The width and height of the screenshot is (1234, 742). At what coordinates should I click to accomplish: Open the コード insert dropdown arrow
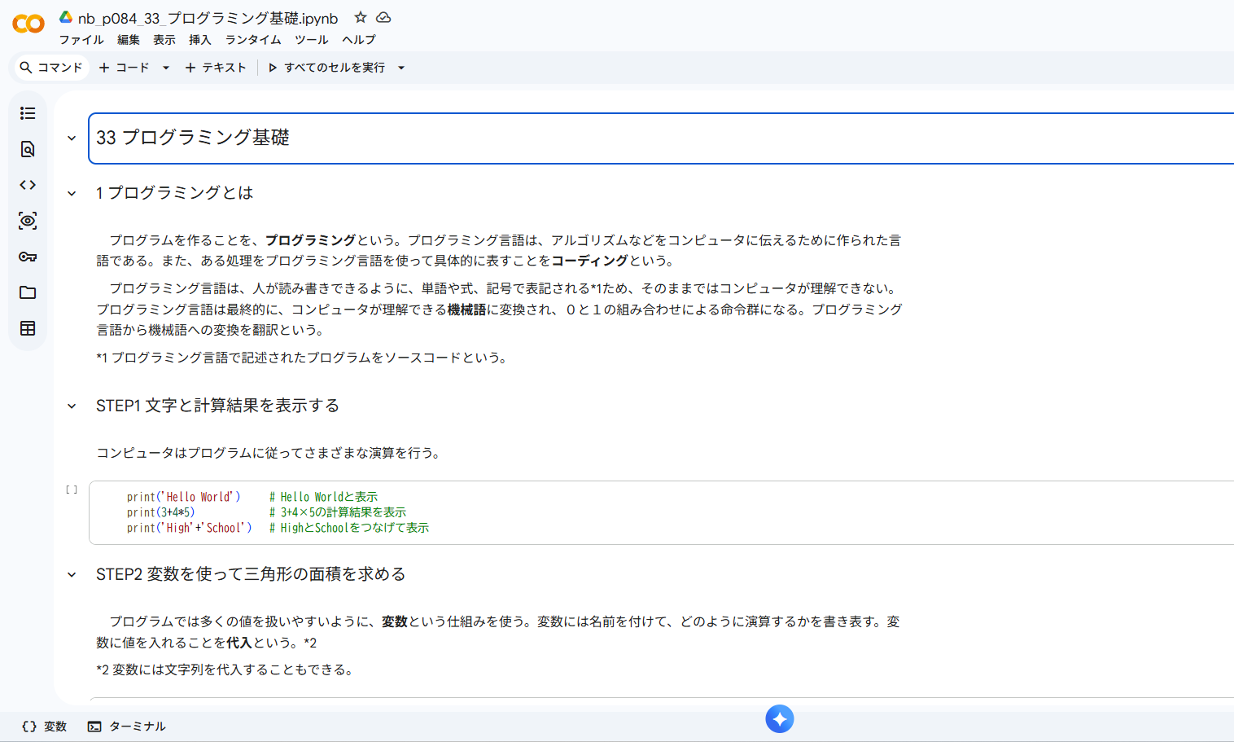(166, 68)
